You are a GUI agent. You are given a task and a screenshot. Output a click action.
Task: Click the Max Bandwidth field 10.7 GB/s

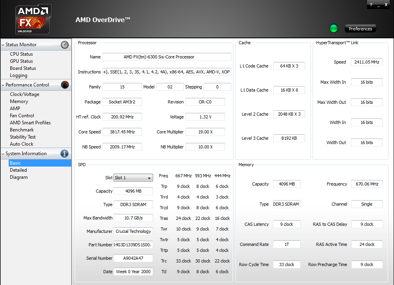pyautogui.click(x=133, y=218)
